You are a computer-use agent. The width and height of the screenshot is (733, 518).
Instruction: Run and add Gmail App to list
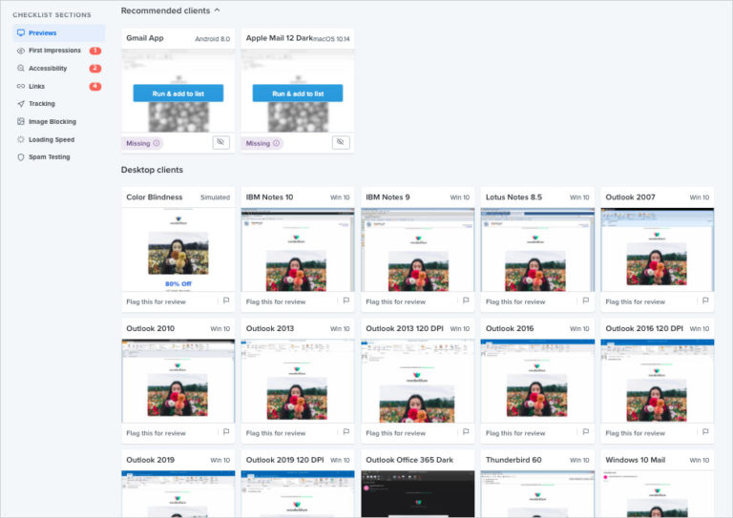(178, 93)
